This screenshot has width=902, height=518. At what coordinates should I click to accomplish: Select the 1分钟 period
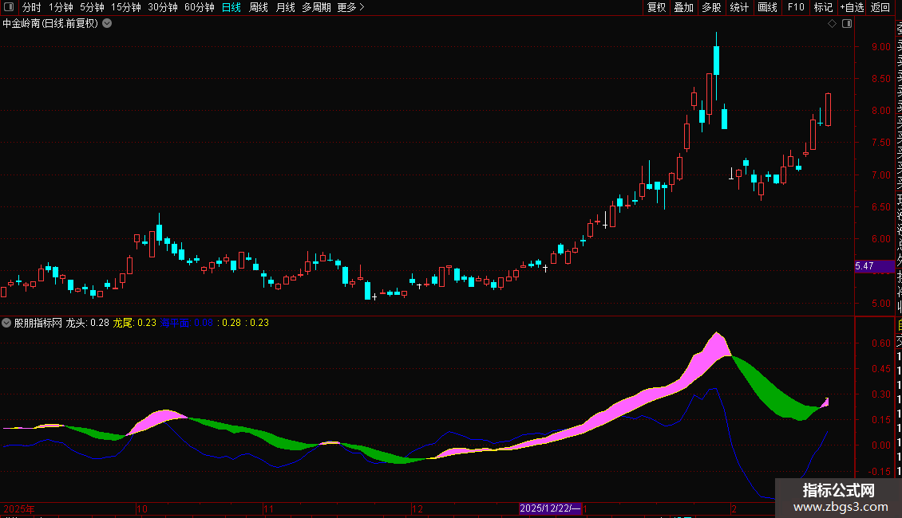coord(61,7)
